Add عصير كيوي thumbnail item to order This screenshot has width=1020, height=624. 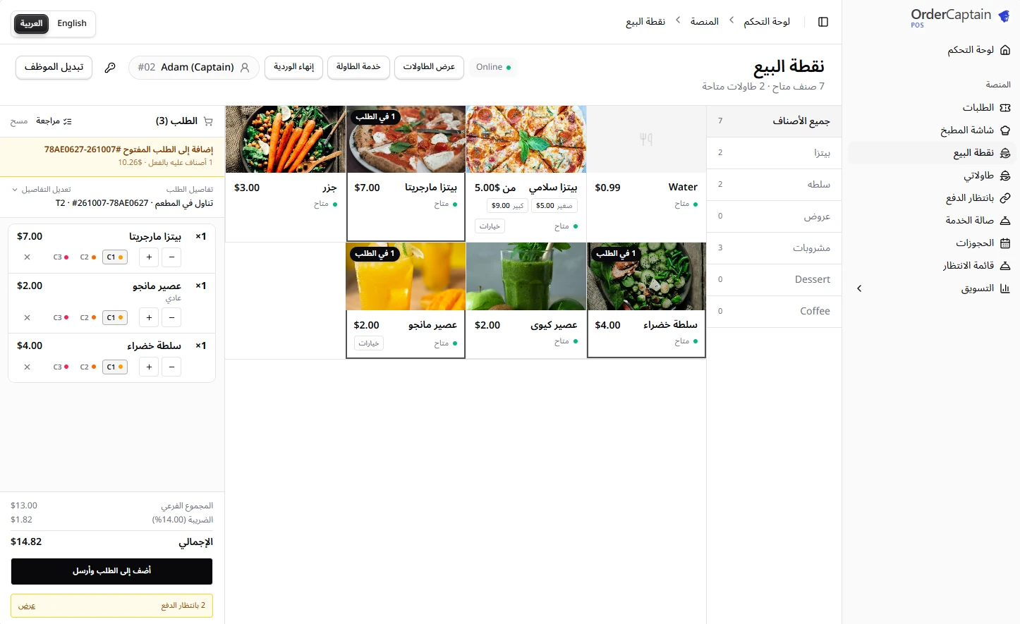526,276
